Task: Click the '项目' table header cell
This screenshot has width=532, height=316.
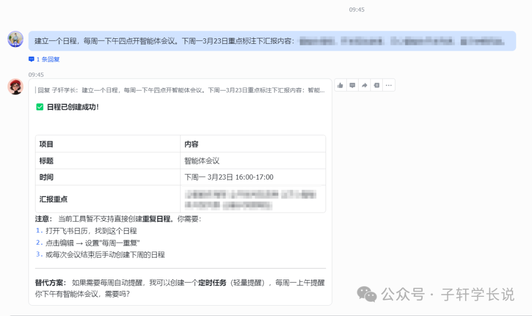Action: [x=108, y=144]
